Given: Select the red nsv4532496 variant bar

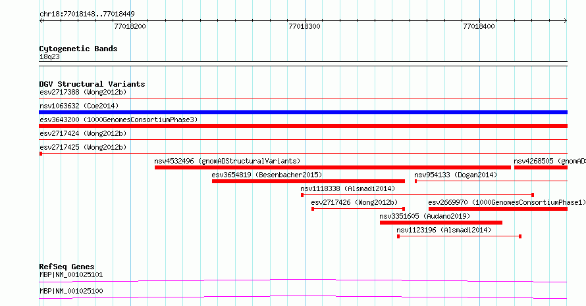Looking at the screenshot, I should 333,167.
